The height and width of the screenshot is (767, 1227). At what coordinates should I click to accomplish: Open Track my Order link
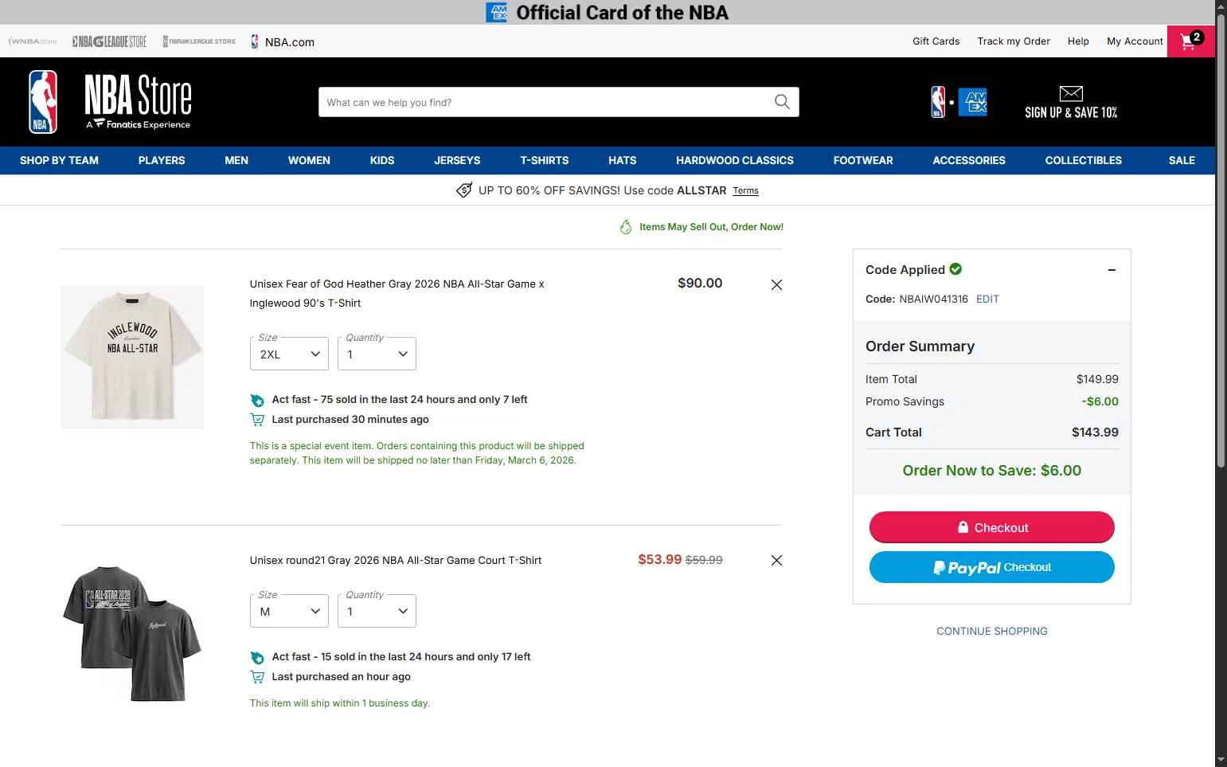1014,41
